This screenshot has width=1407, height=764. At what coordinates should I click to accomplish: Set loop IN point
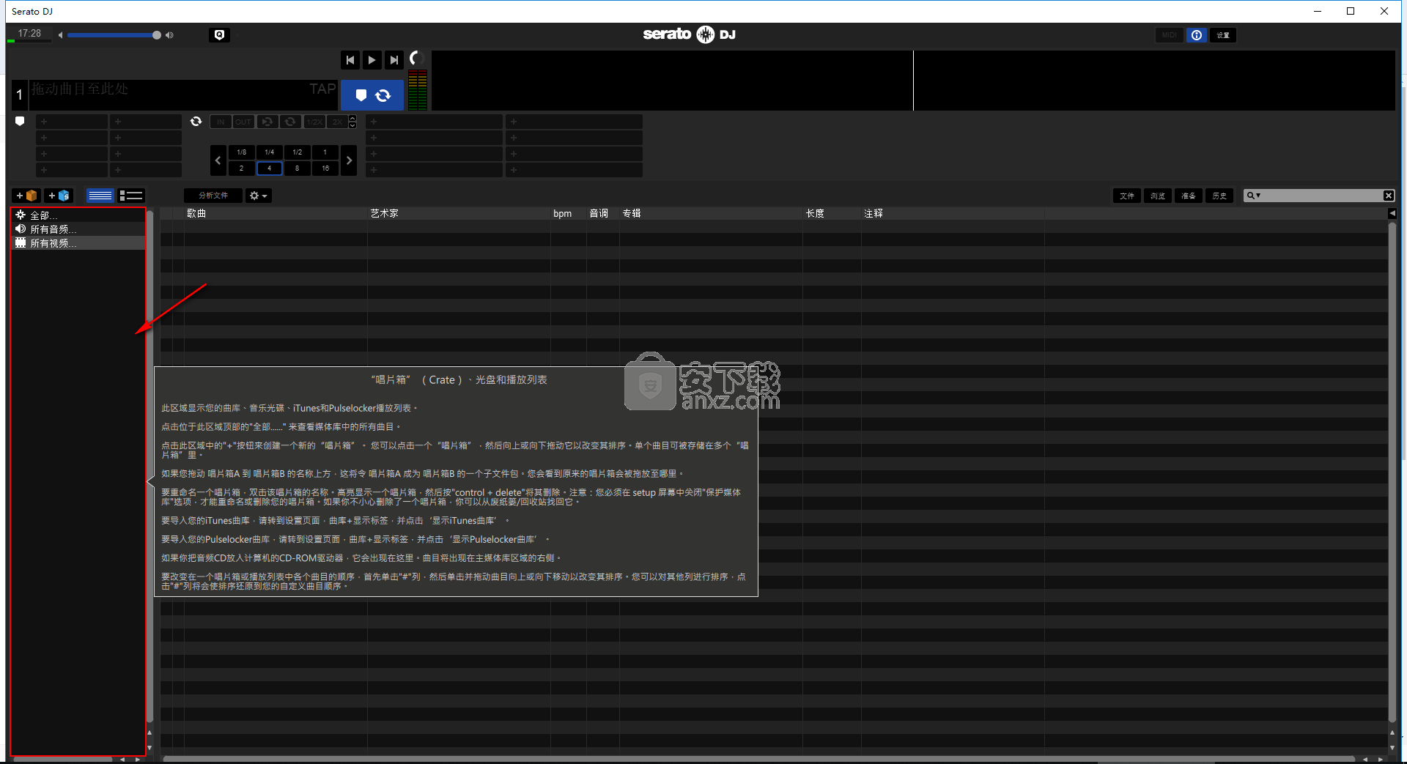point(221,122)
